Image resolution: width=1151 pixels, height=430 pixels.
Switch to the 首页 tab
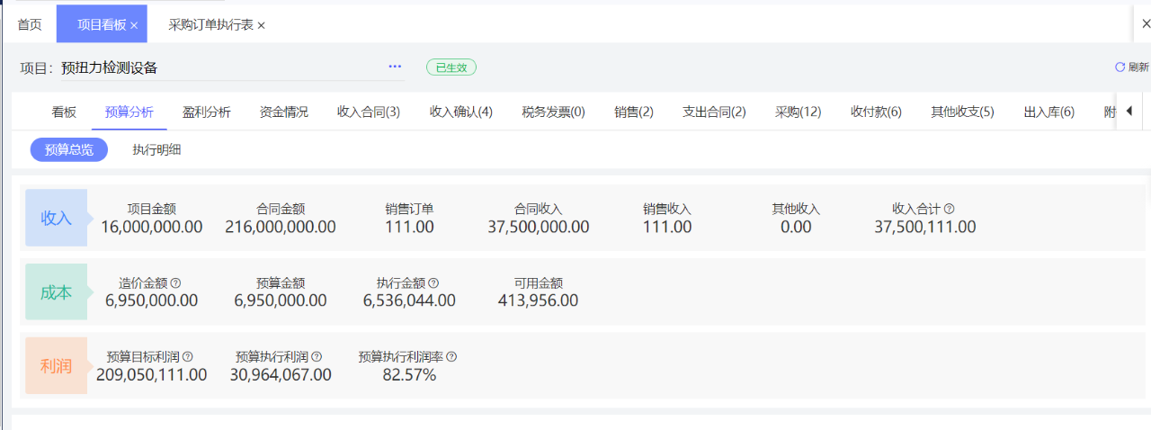click(30, 25)
